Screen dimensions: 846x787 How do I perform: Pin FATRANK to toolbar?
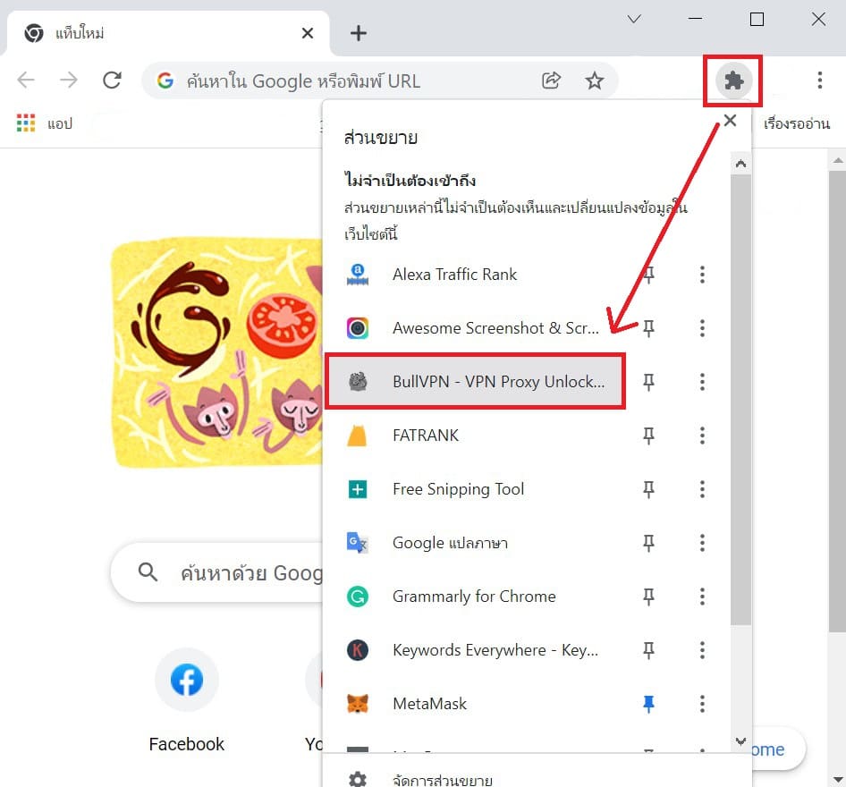tap(648, 436)
